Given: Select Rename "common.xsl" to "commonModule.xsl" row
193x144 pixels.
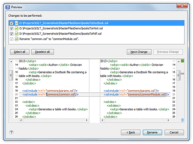Looking at the screenshot, I should [x=96, y=39].
